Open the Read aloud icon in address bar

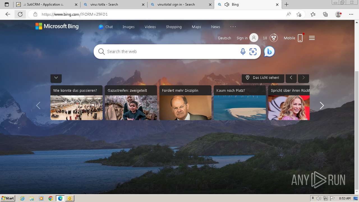pyautogui.click(x=289, y=14)
